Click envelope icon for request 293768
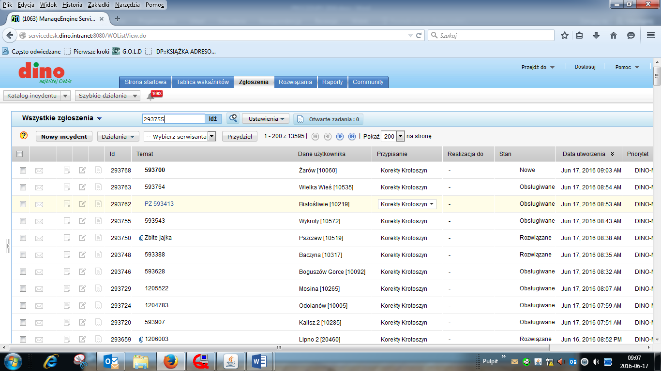Screen dimensions: 661x371 coord(39,171)
